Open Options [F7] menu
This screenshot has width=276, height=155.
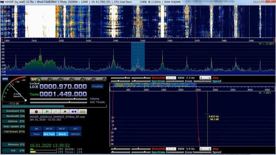13,121
